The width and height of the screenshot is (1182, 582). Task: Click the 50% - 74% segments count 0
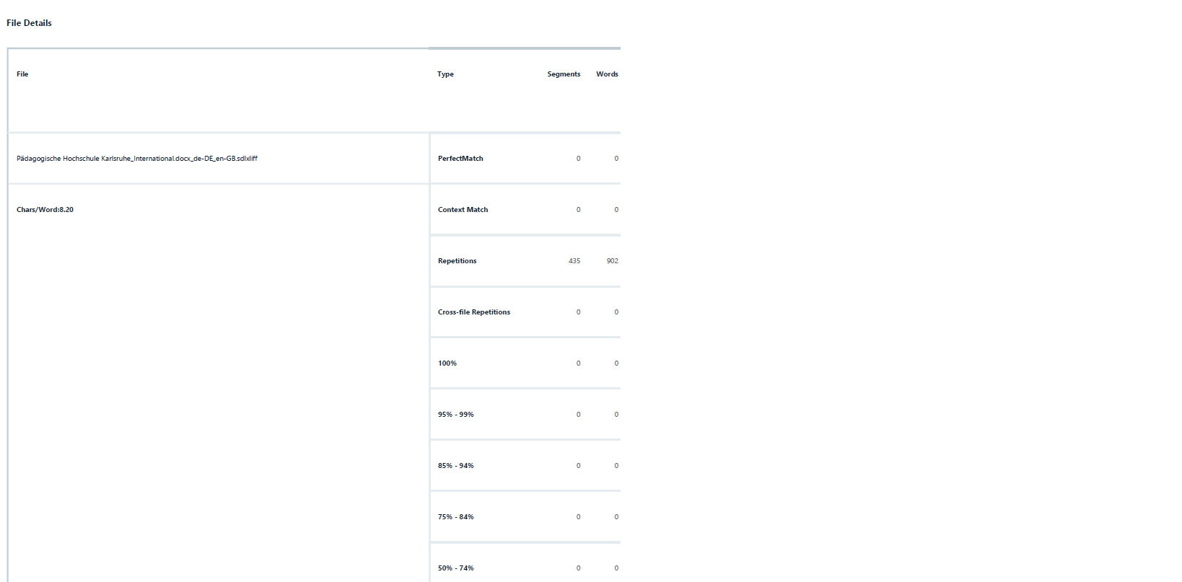click(x=578, y=568)
